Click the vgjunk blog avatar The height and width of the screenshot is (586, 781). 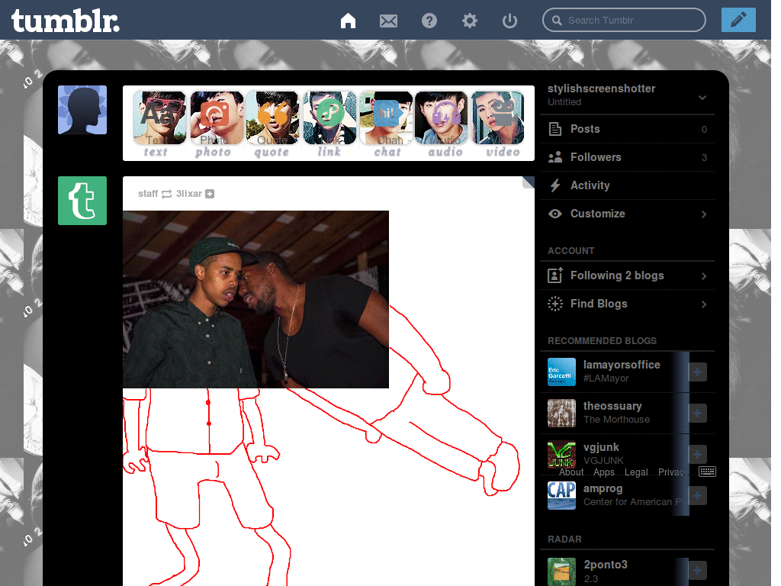click(x=561, y=454)
